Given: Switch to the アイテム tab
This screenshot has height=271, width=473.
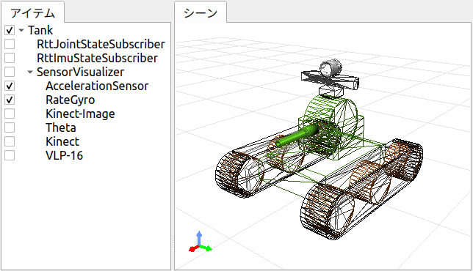Looking at the screenshot, I should tap(32, 13).
